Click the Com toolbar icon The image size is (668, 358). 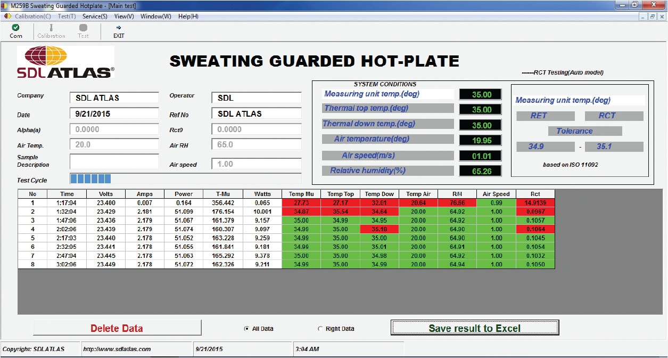[16, 31]
